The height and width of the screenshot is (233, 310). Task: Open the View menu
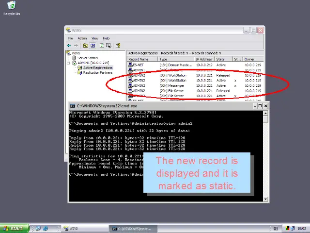[95, 38]
